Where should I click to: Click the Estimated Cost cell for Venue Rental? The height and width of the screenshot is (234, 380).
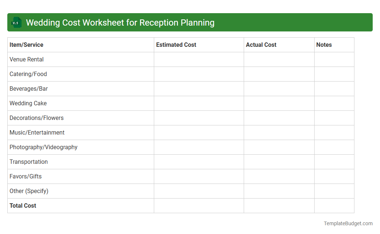199,59
